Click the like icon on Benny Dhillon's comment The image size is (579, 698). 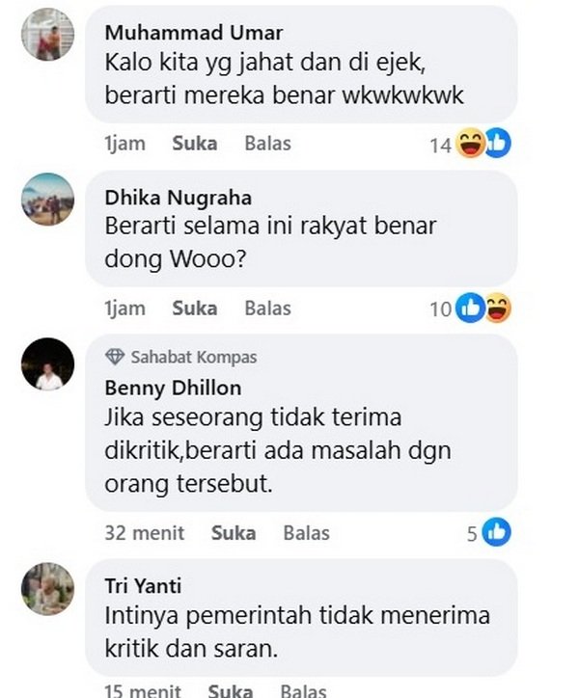[x=497, y=532]
